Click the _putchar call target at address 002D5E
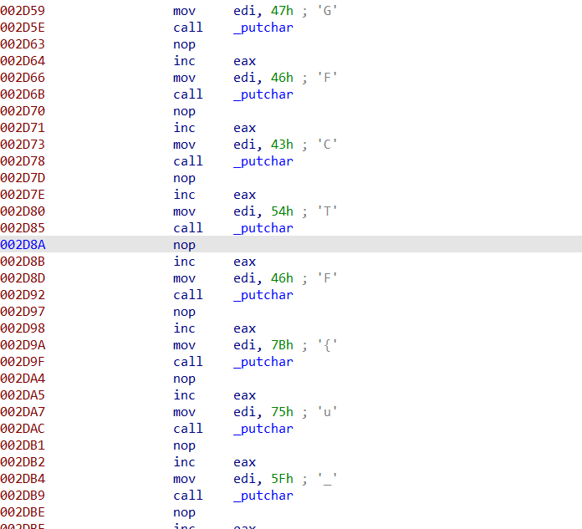Image resolution: width=582 pixels, height=529 pixels. 263,28
